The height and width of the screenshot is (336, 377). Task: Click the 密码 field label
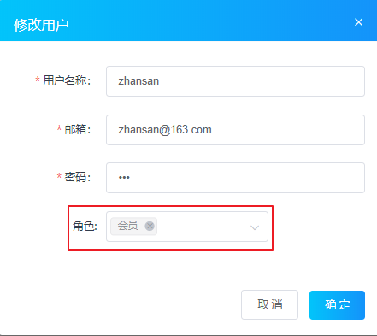pyautogui.click(x=78, y=177)
